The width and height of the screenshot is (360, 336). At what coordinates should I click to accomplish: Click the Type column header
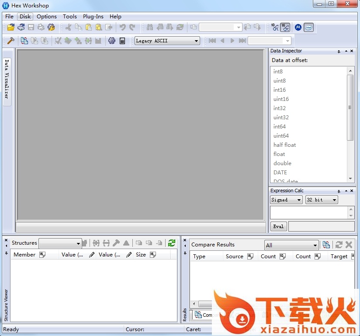pyautogui.click(x=207, y=256)
